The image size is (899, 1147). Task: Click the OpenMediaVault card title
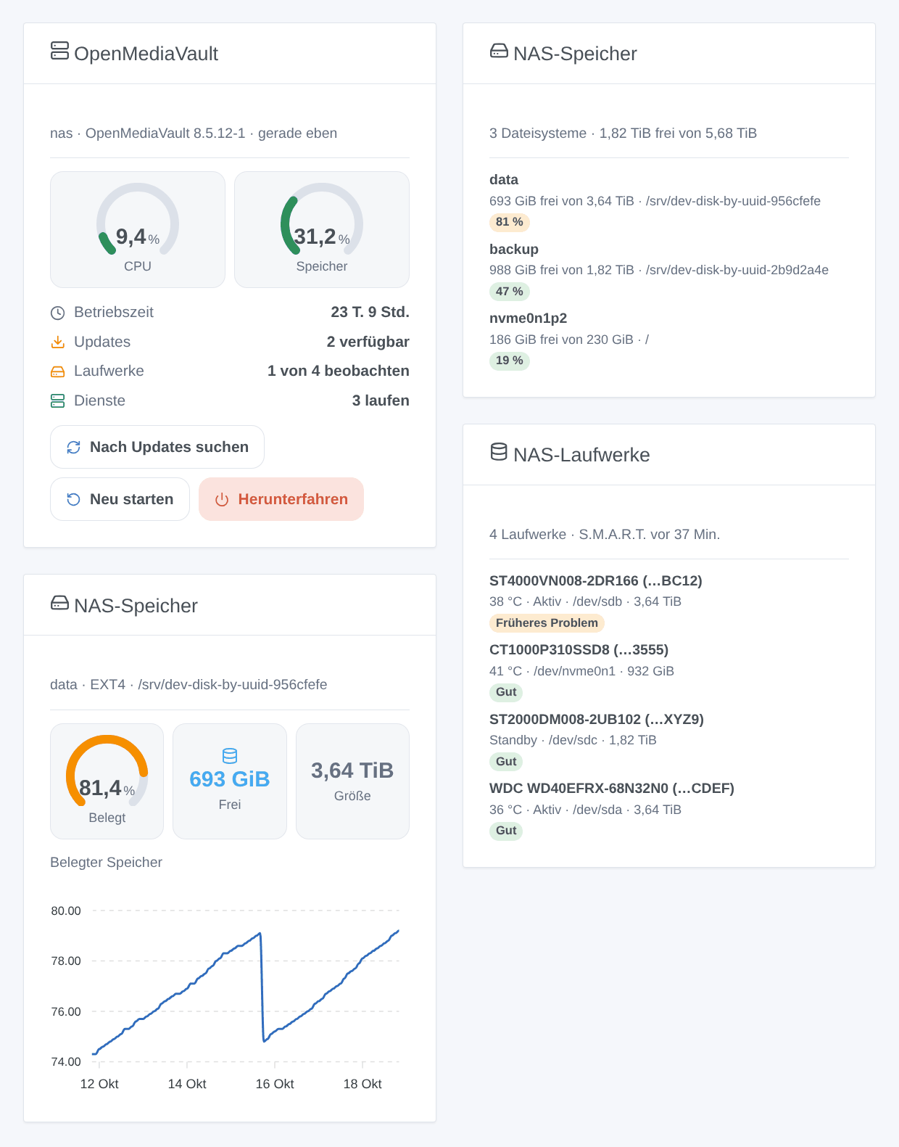tap(146, 54)
